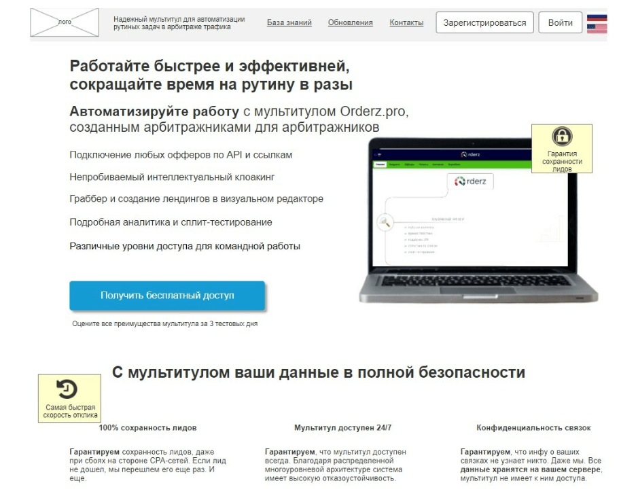Switch language with Russian flag
The image size is (638, 496).
click(597, 18)
